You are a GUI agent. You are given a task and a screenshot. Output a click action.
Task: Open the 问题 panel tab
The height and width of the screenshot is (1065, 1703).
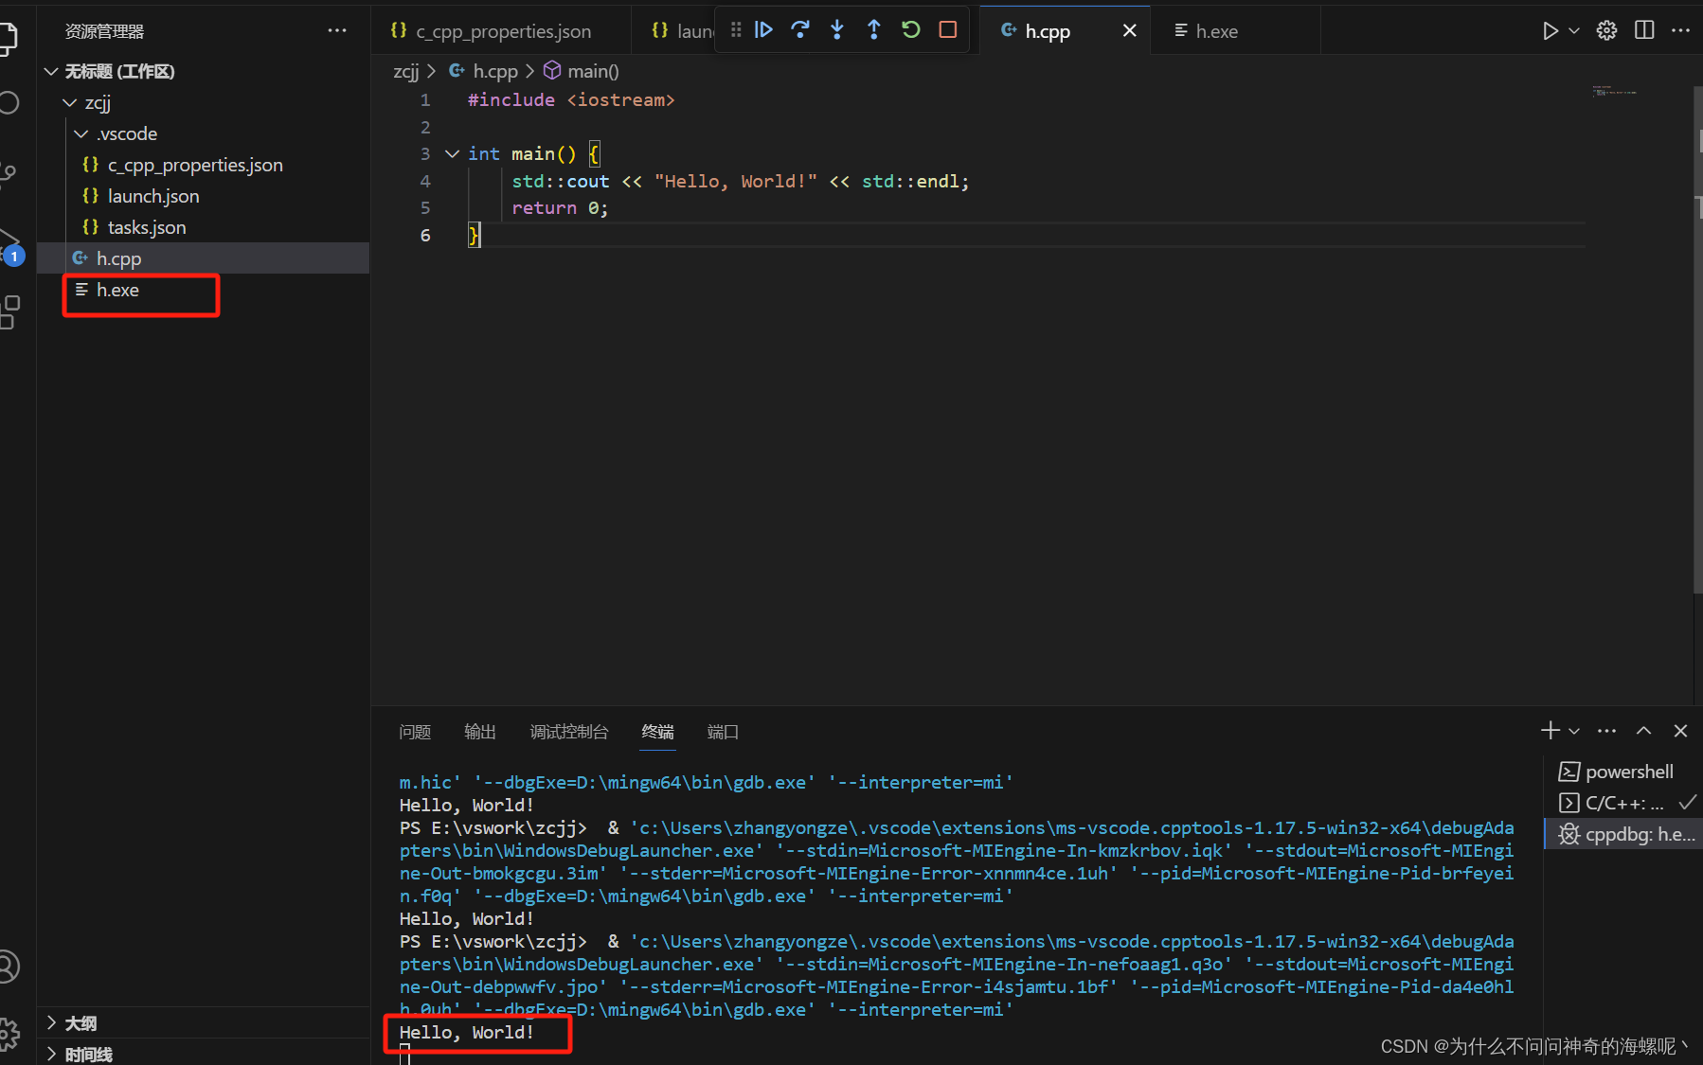pyautogui.click(x=415, y=732)
